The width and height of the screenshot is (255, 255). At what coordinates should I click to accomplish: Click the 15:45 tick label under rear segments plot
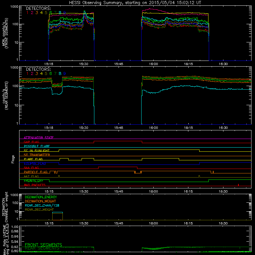119,128
